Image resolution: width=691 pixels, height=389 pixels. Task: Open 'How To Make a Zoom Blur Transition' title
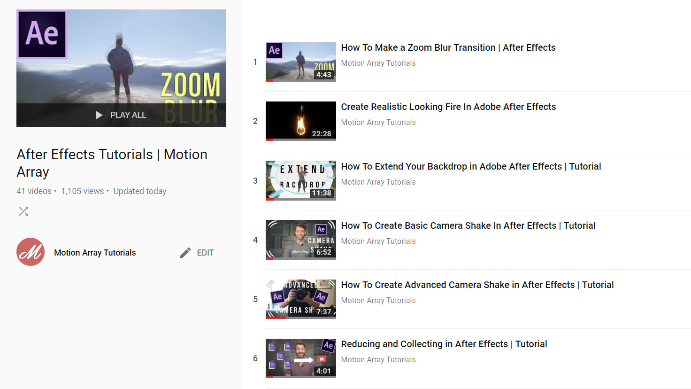click(x=448, y=47)
